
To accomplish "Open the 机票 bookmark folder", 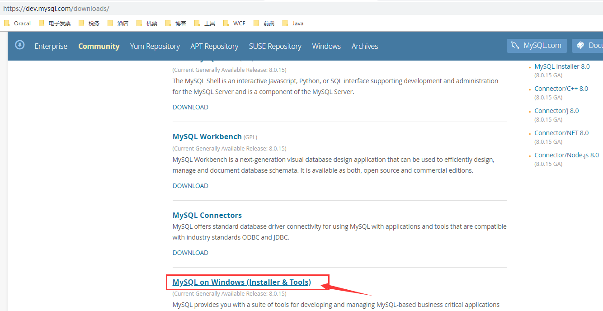I will click(147, 23).
